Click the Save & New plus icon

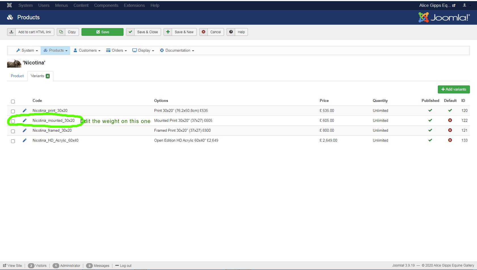tap(168, 32)
